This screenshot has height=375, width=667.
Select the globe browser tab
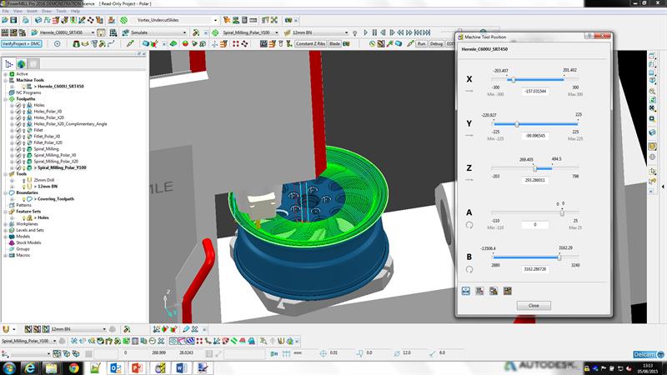coord(22,64)
